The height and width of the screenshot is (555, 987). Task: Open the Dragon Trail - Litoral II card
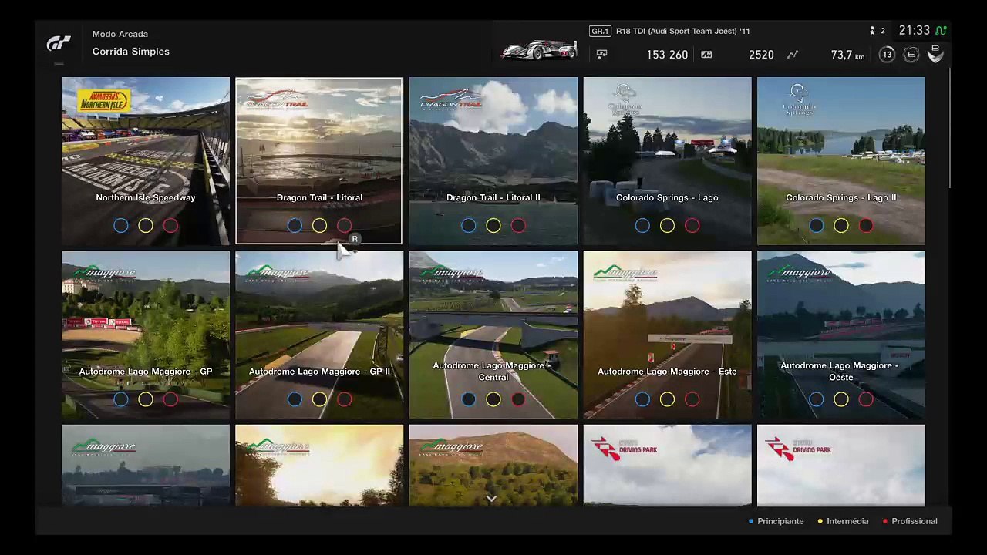pyautogui.click(x=493, y=161)
